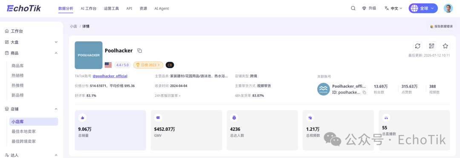Click the 388 视频数 value
This screenshot has width=460, height=158.
pyautogui.click(x=432, y=86)
